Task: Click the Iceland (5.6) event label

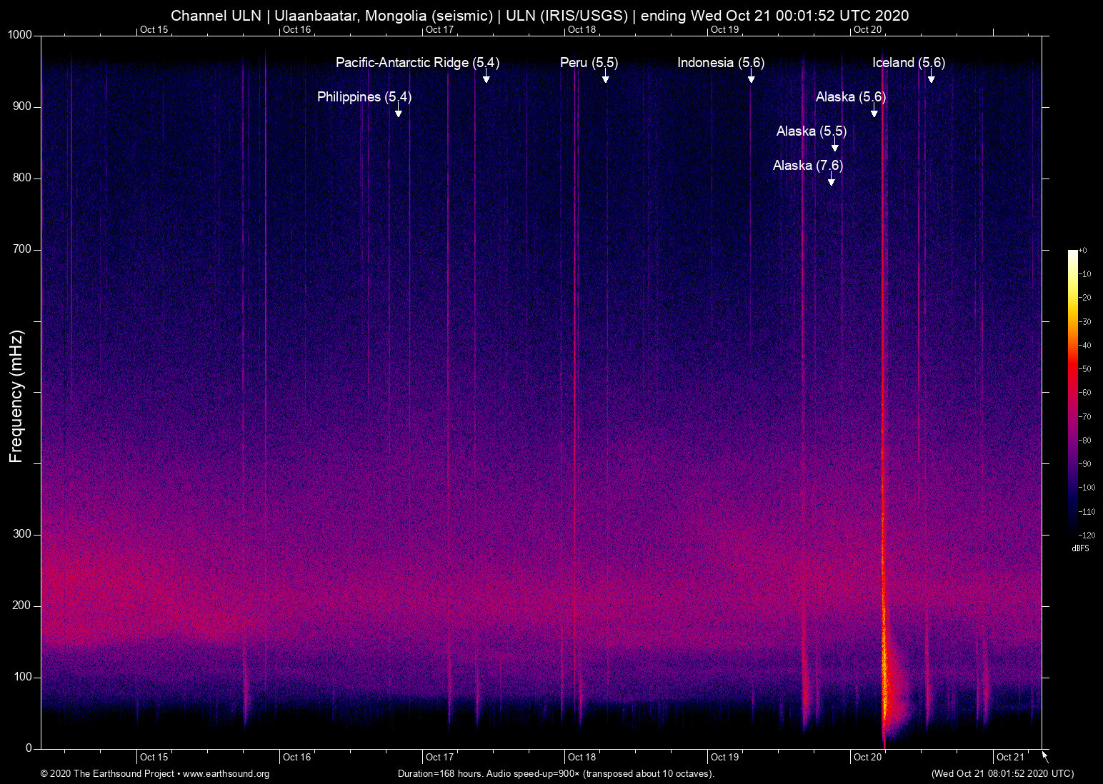Action: (x=909, y=63)
